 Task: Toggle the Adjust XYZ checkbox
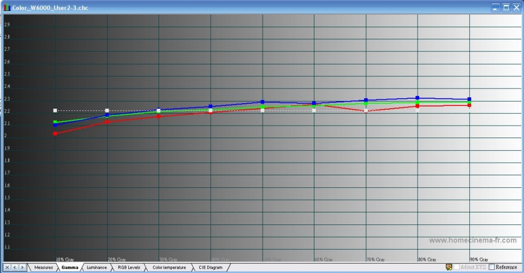(x=456, y=267)
